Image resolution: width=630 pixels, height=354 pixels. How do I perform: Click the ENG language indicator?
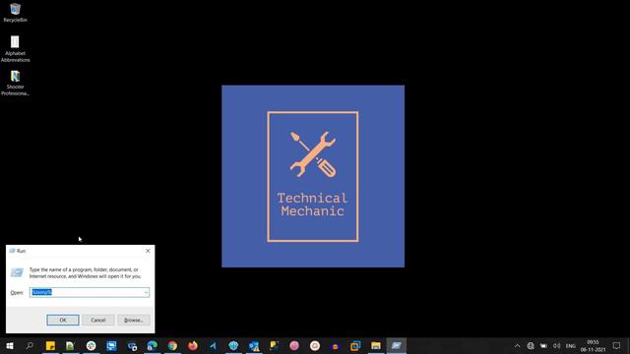click(571, 346)
